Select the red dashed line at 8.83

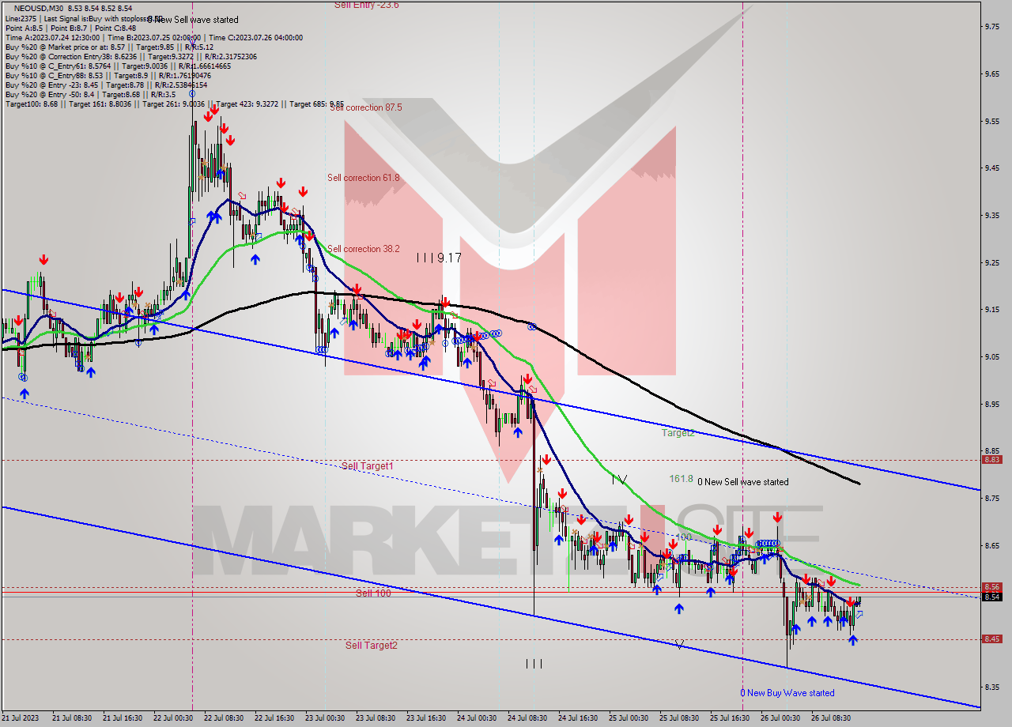click(x=490, y=460)
